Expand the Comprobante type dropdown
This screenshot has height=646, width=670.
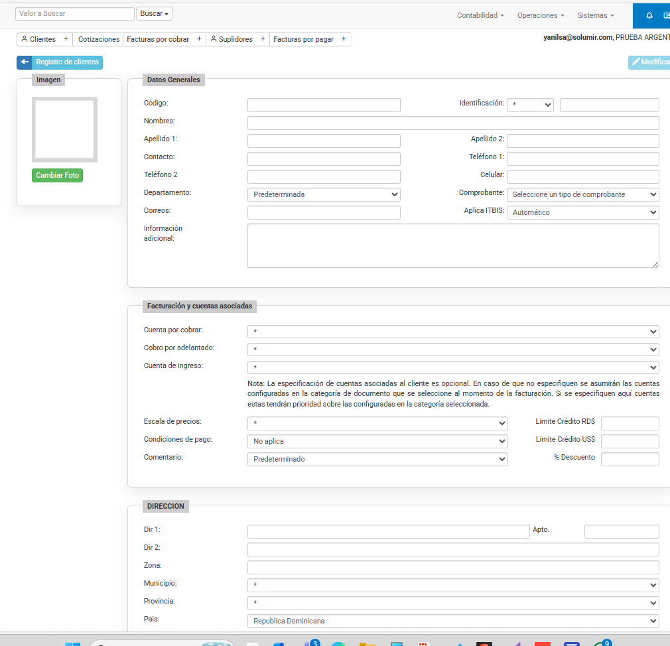[582, 194]
